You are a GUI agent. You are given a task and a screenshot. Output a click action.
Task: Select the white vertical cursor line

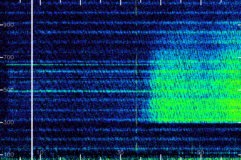tap(32, 80)
